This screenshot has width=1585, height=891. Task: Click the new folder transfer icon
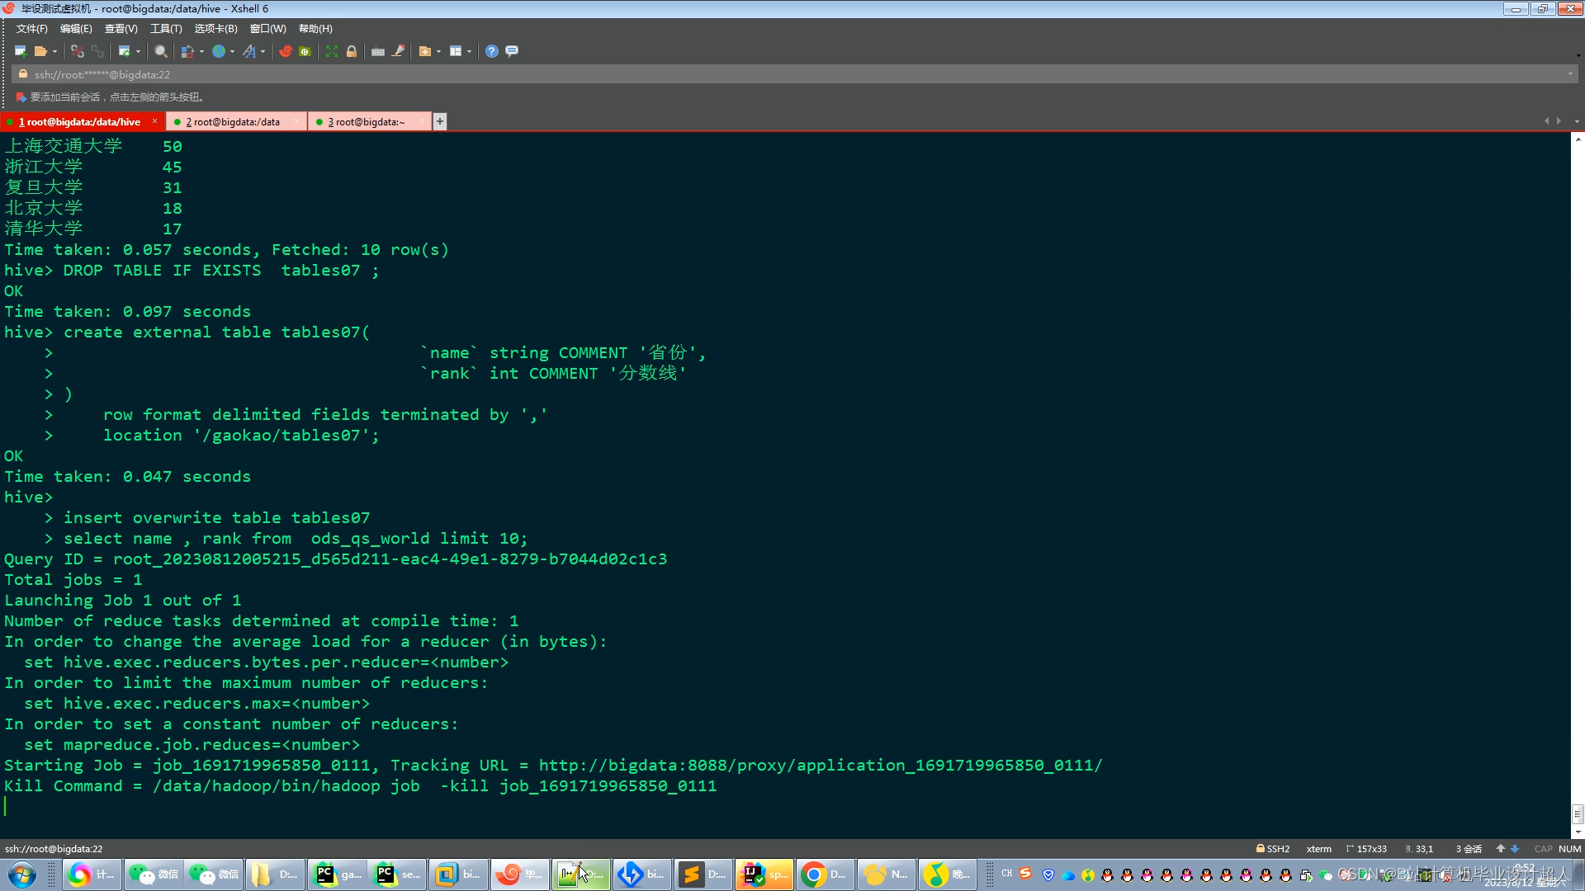pos(425,51)
